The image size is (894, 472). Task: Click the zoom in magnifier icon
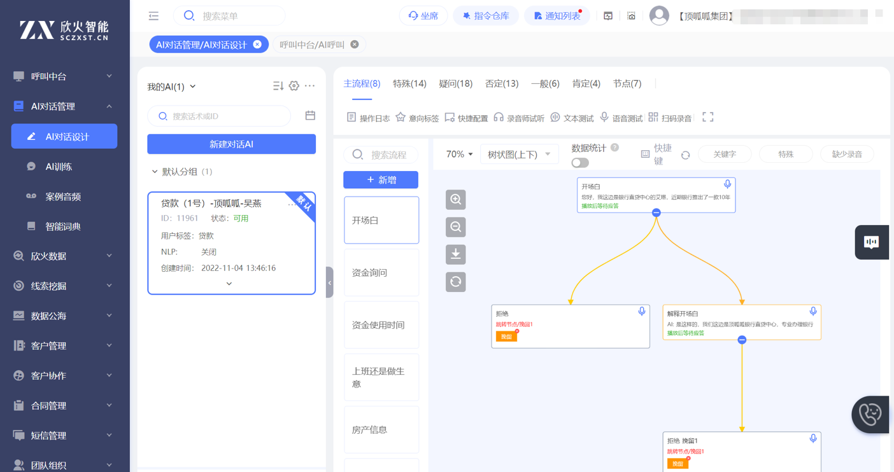click(x=455, y=200)
